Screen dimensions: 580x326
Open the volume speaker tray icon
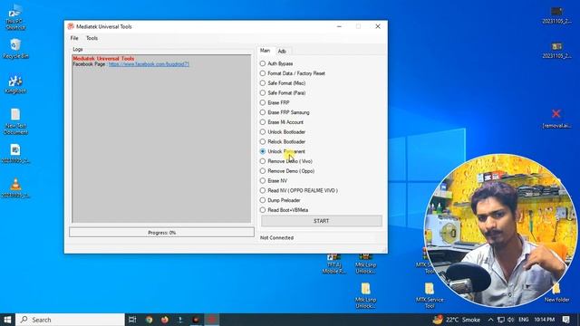(x=511, y=320)
